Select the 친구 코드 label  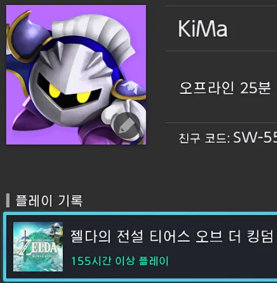pos(204,138)
